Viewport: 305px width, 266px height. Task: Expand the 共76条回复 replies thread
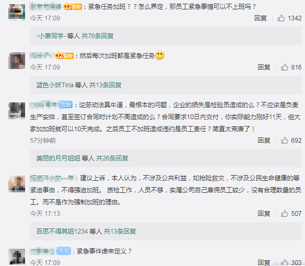98,36
